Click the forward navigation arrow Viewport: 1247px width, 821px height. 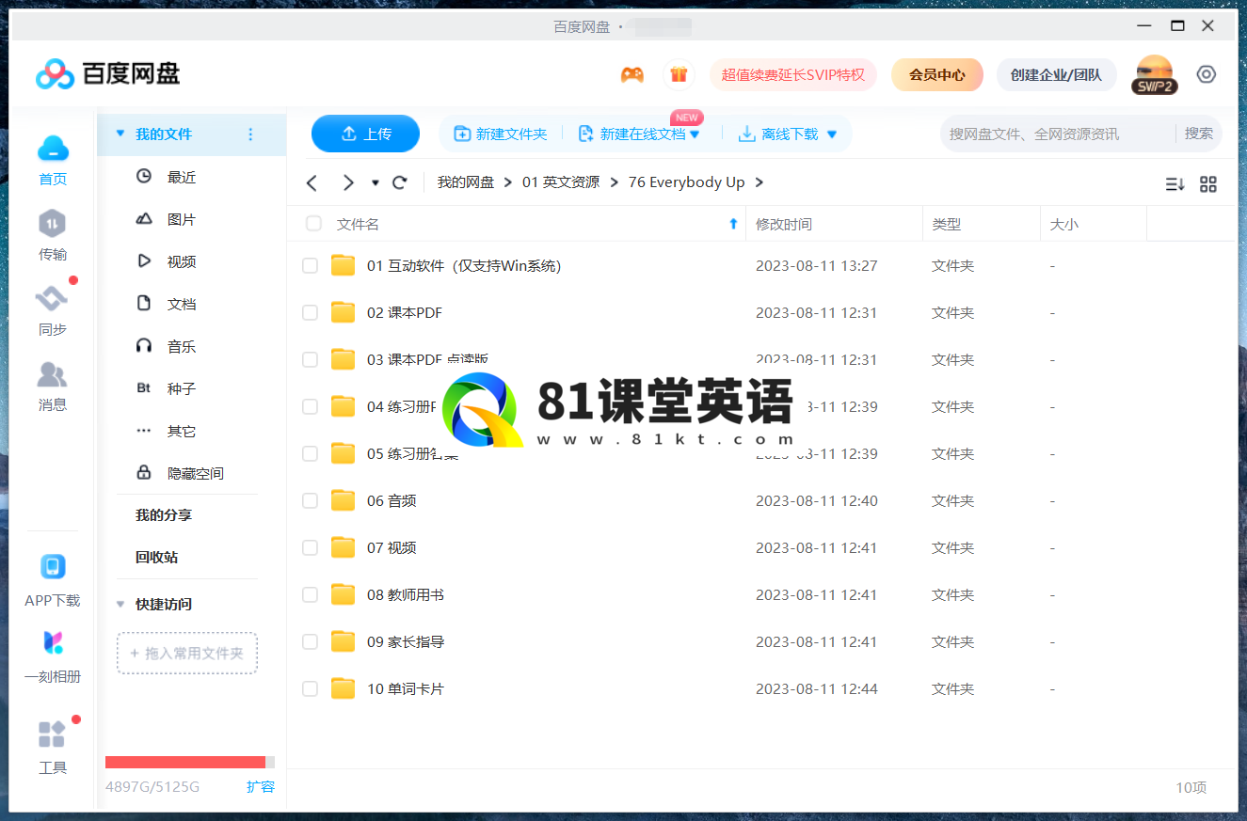[348, 182]
